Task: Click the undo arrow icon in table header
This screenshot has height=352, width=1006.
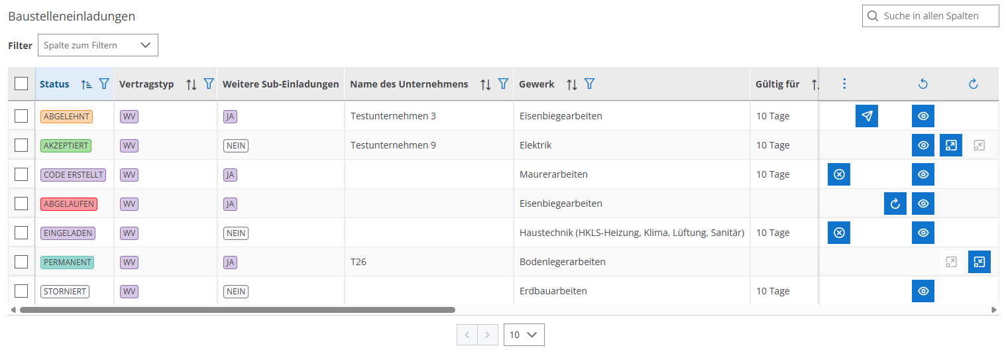Action: coord(922,84)
